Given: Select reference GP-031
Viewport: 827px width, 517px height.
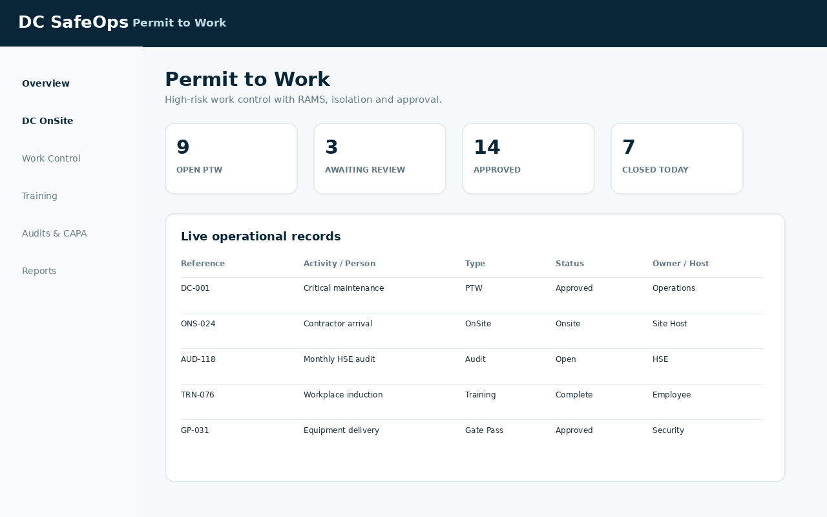Looking at the screenshot, I should point(195,430).
